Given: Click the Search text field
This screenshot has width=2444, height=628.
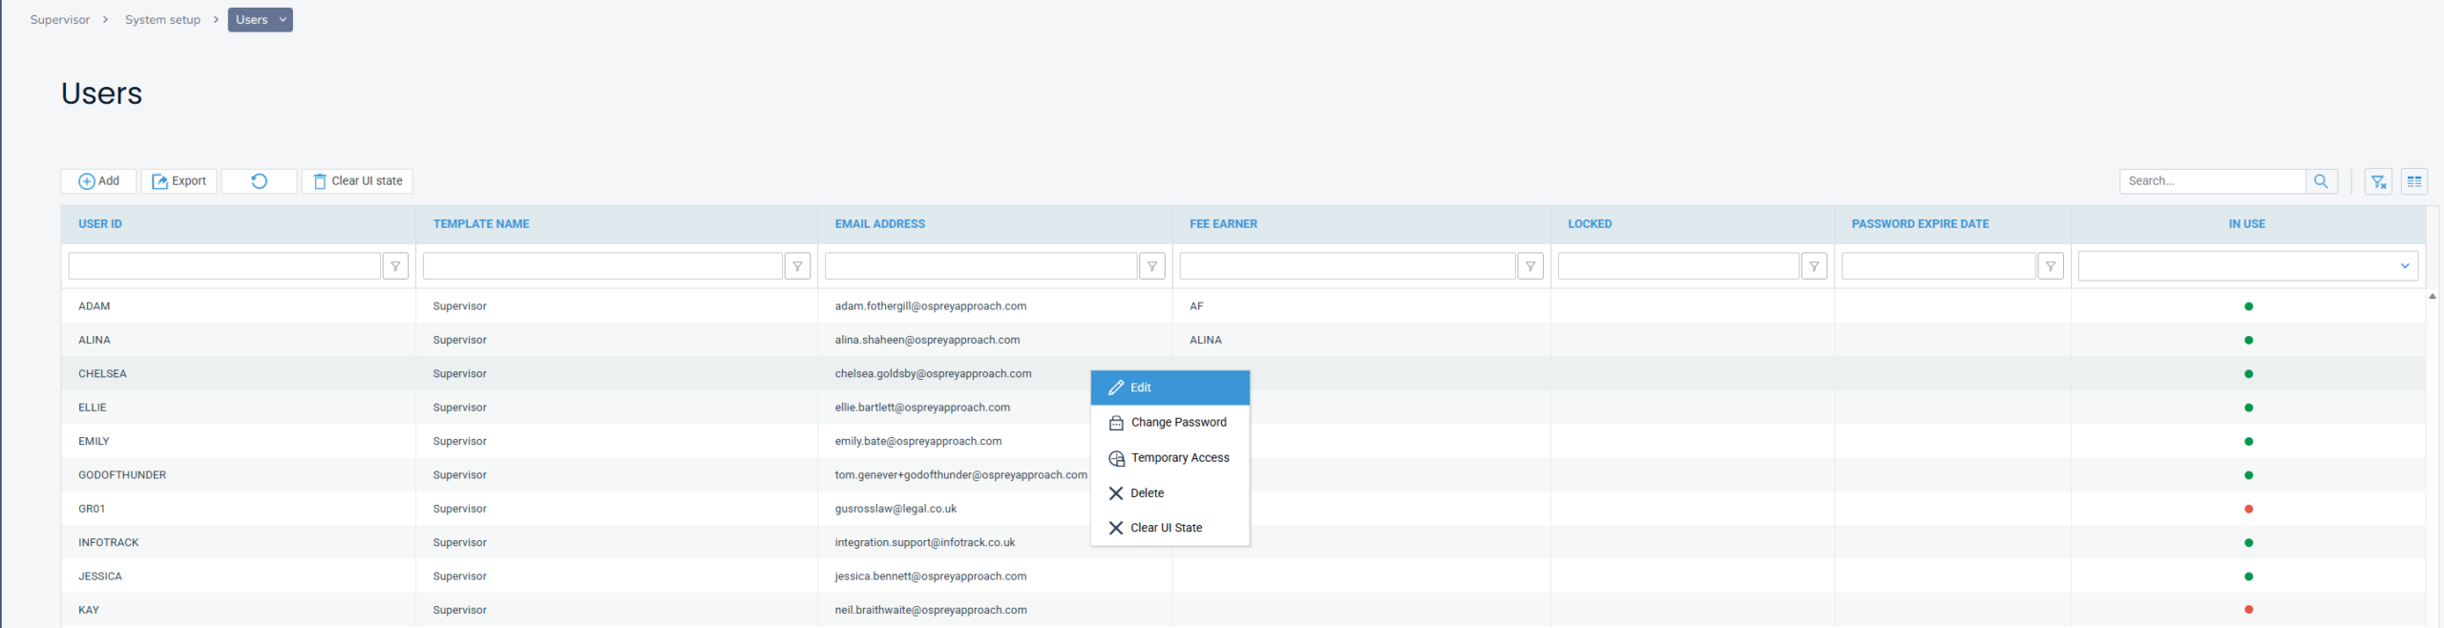Looking at the screenshot, I should (2211, 181).
